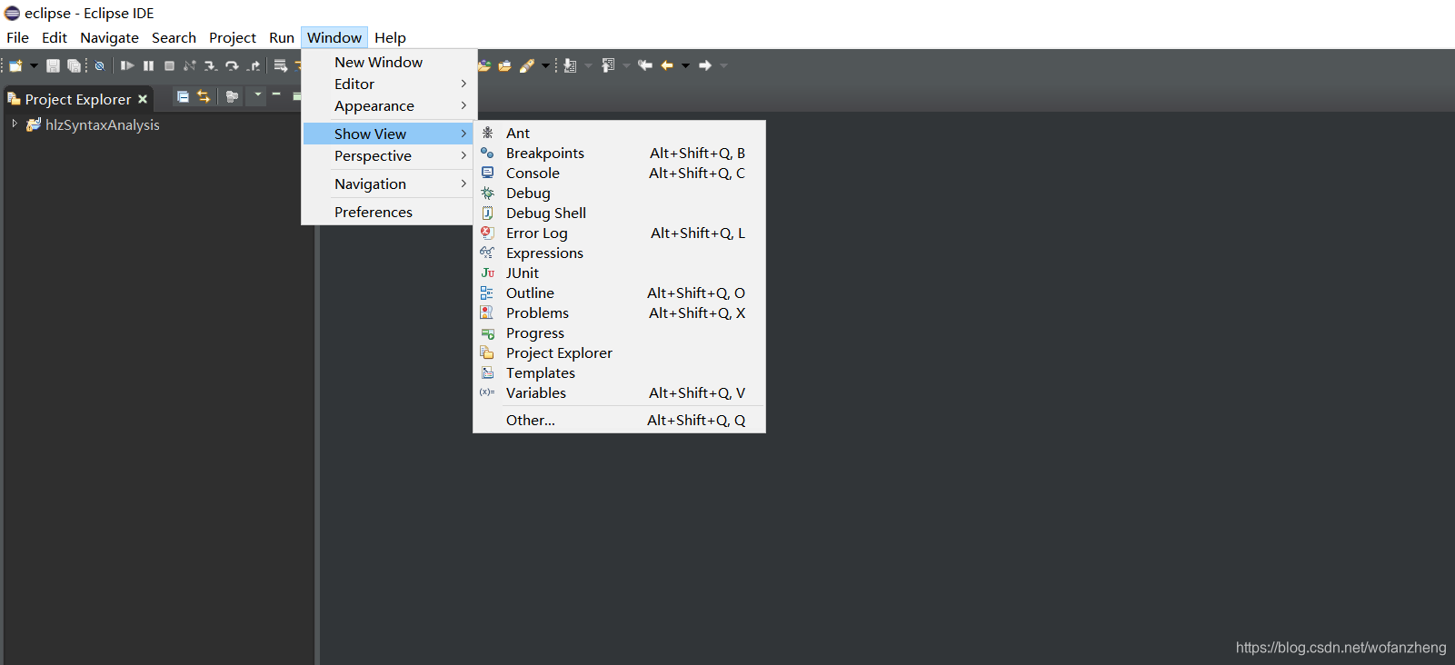Image resolution: width=1455 pixels, height=665 pixels.
Task: Expand the Perspective submenu
Action: pos(389,155)
